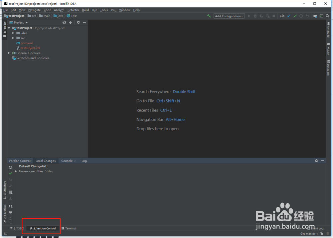Open the Database side panel
Image resolution: width=333 pixels, height=238 pixels.
coord(328,68)
